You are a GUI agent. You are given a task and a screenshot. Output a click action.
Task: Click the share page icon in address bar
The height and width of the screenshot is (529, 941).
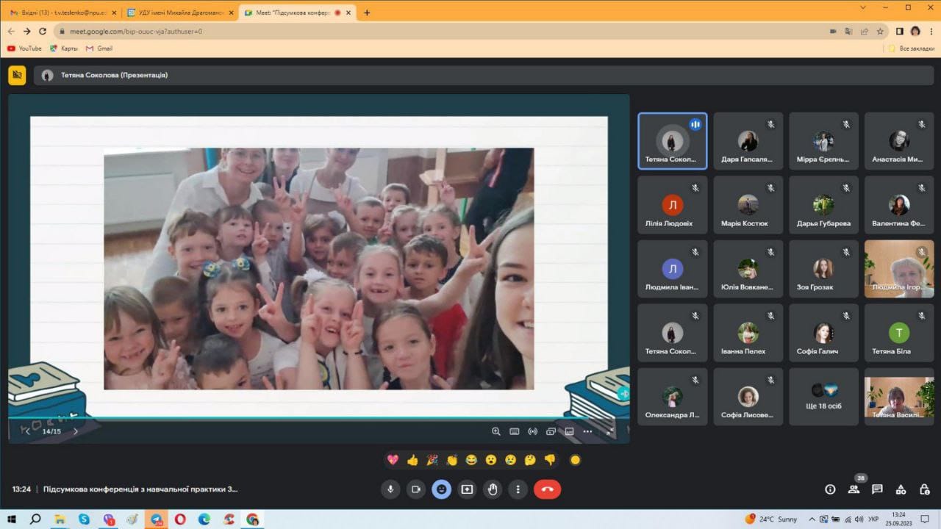865,32
